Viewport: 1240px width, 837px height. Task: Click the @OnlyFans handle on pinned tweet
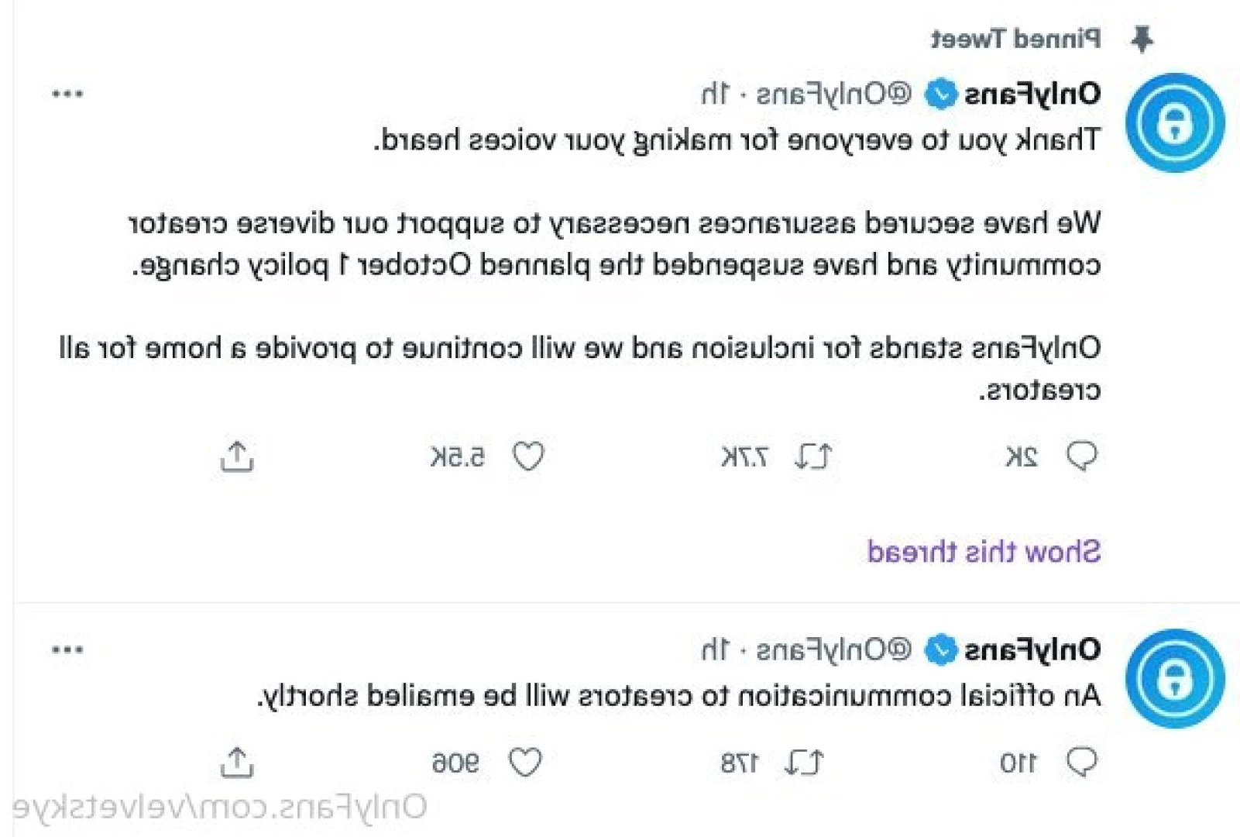[833, 95]
